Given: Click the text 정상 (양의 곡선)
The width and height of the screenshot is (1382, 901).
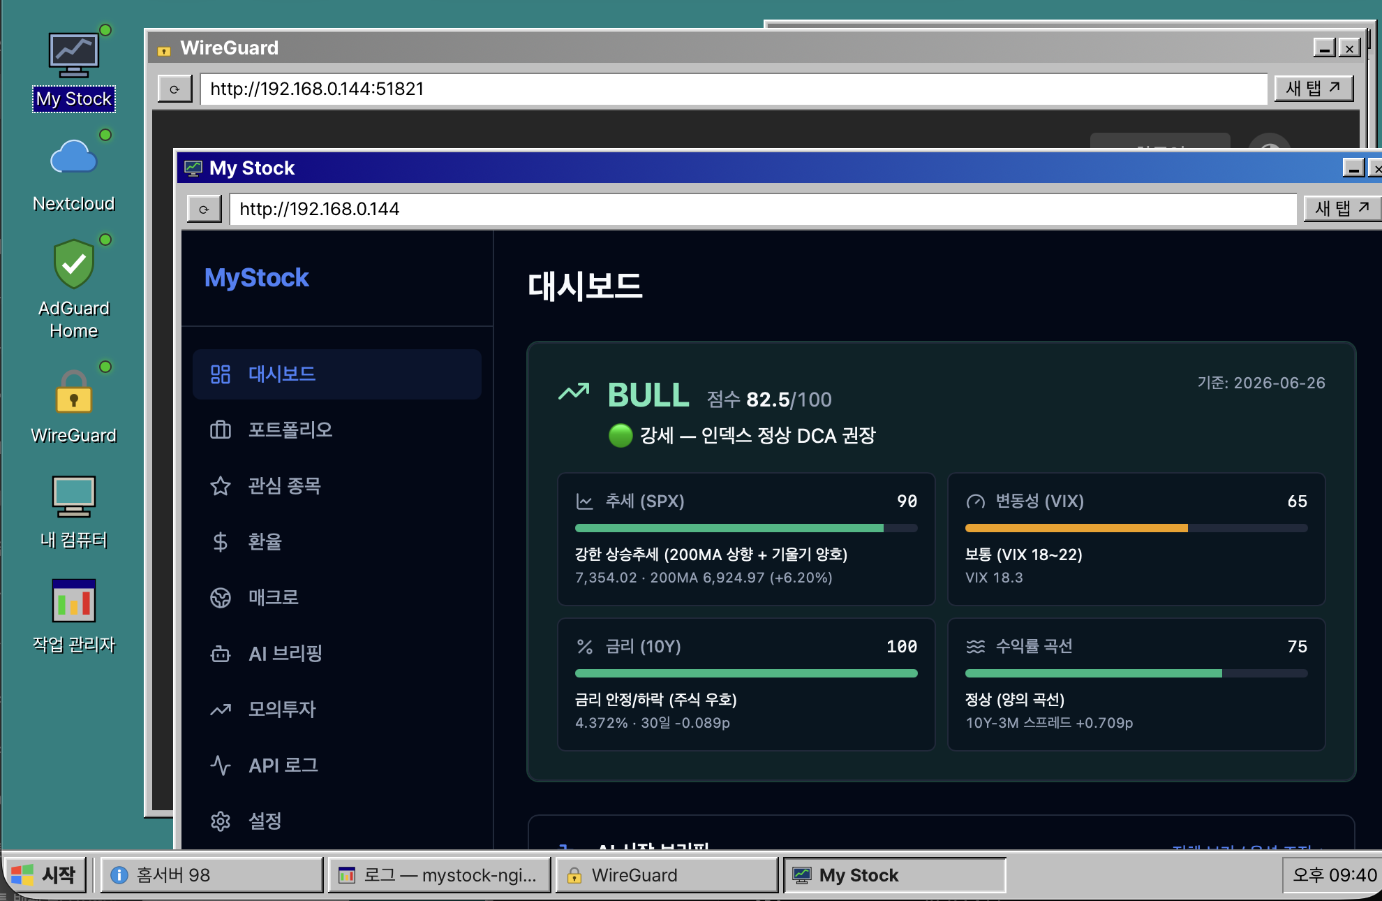Looking at the screenshot, I should [x=1015, y=700].
